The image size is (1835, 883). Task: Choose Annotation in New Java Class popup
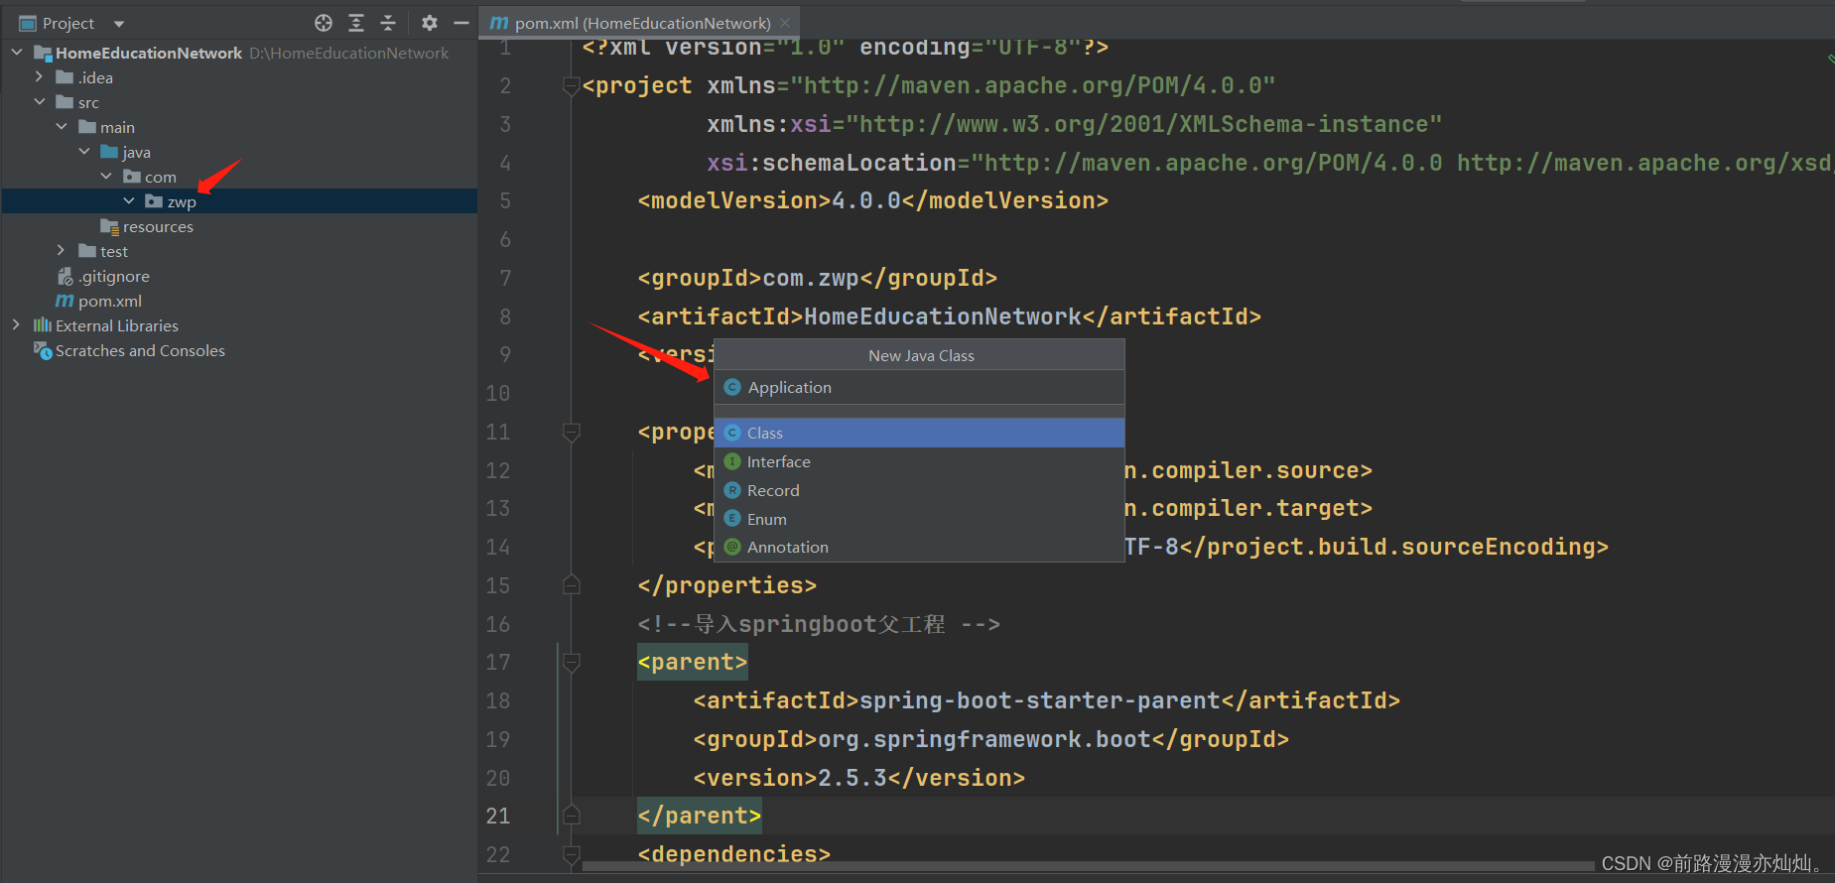919,547
